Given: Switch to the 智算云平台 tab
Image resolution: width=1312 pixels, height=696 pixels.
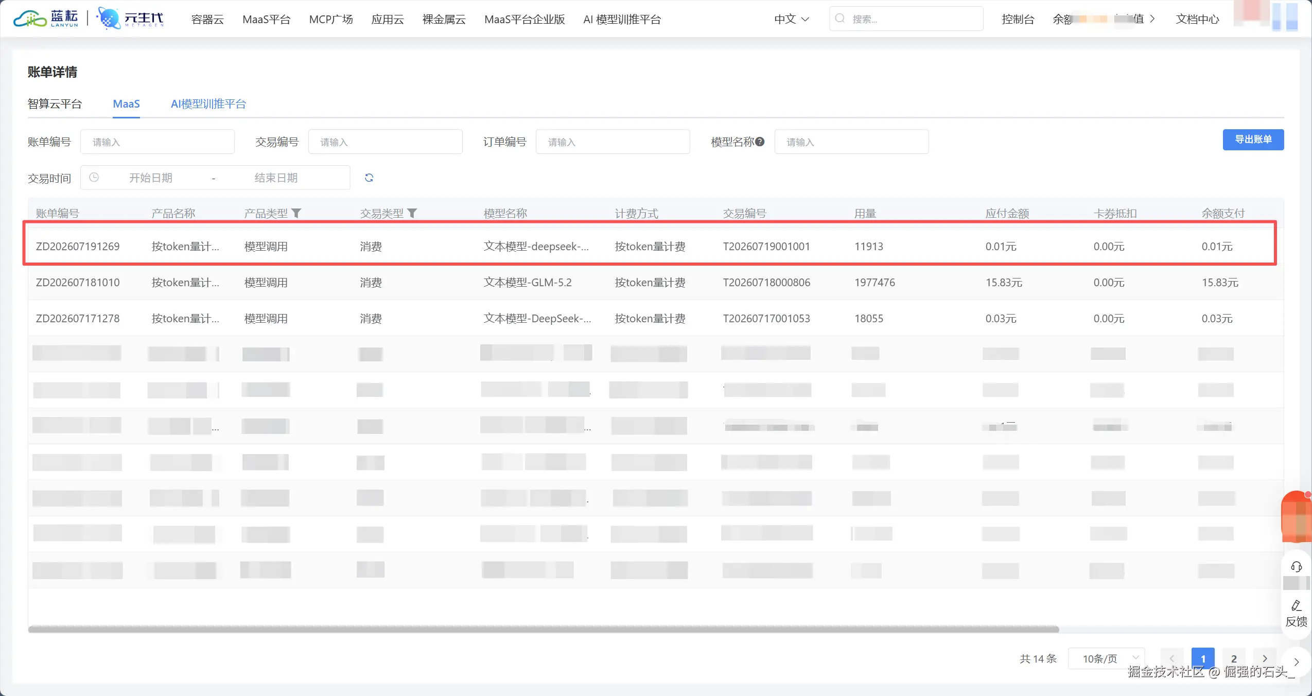Looking at the screenshot, I should point(55,104).
